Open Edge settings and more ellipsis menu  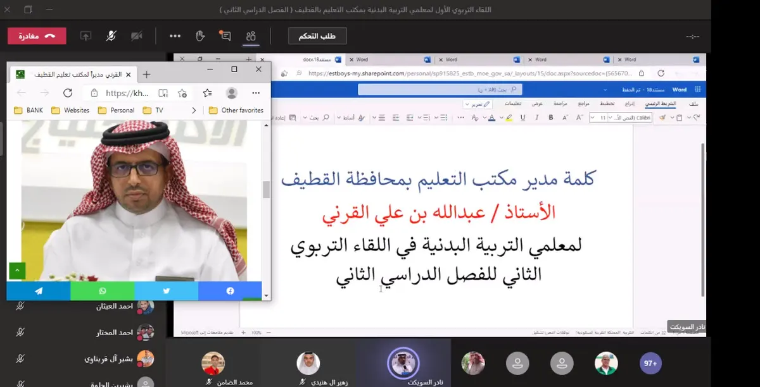pos(256,93)
